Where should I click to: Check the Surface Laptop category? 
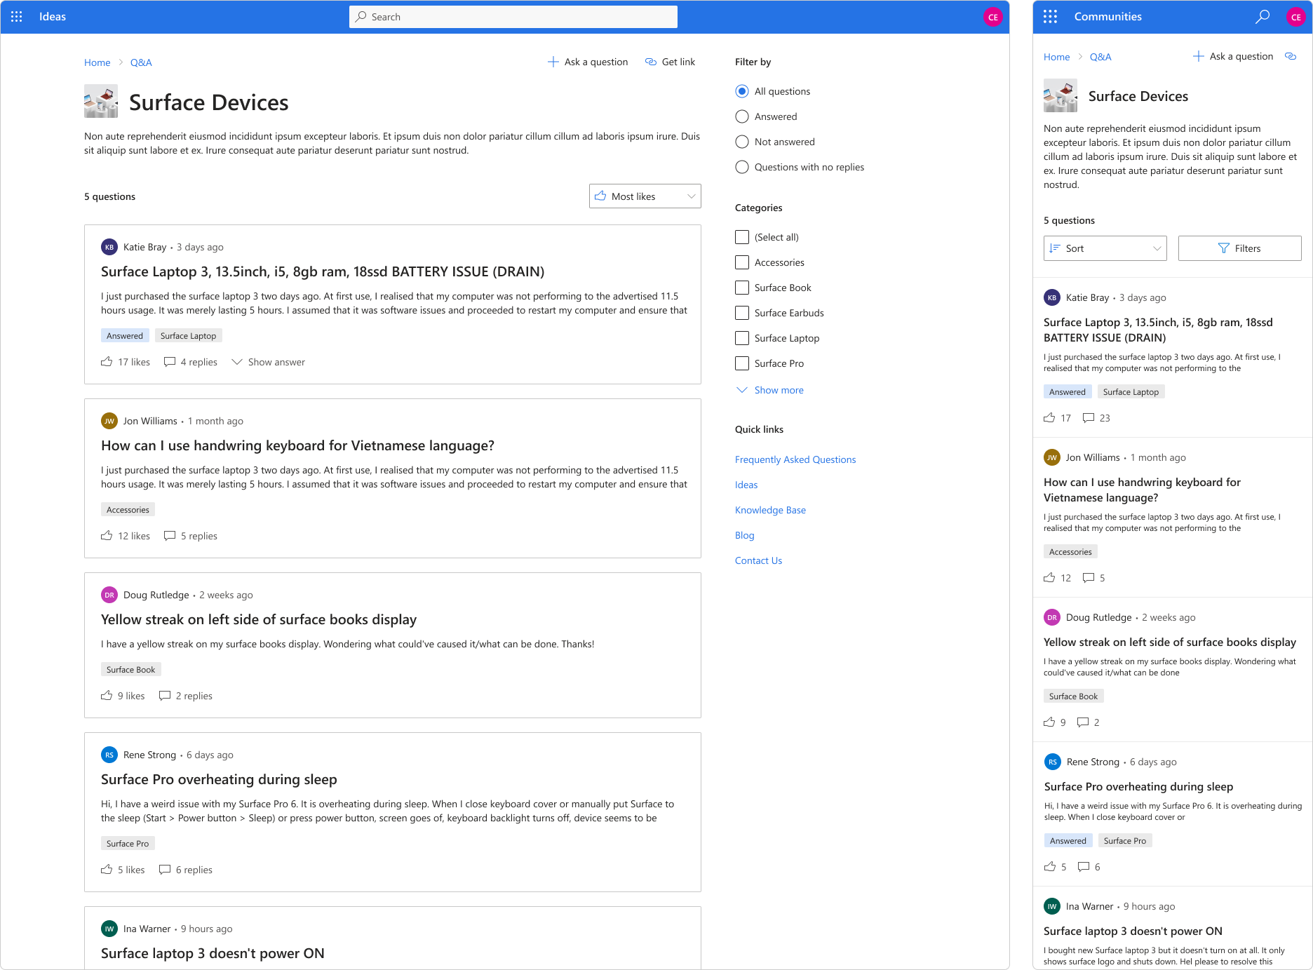742,338
